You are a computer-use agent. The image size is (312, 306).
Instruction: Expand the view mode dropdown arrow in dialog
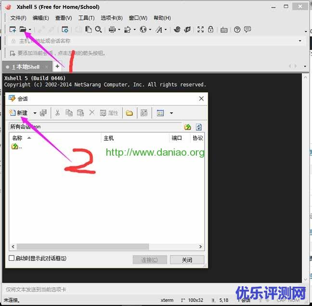pos(171,113)
